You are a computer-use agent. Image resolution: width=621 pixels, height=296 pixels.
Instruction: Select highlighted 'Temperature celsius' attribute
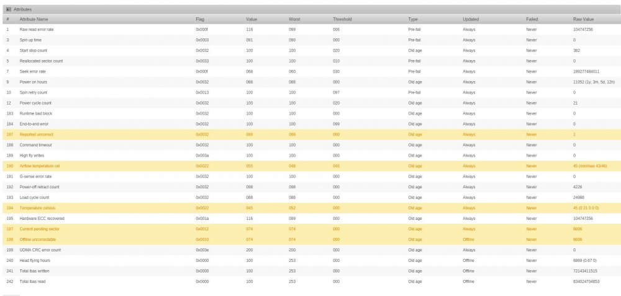coord(37,208)
